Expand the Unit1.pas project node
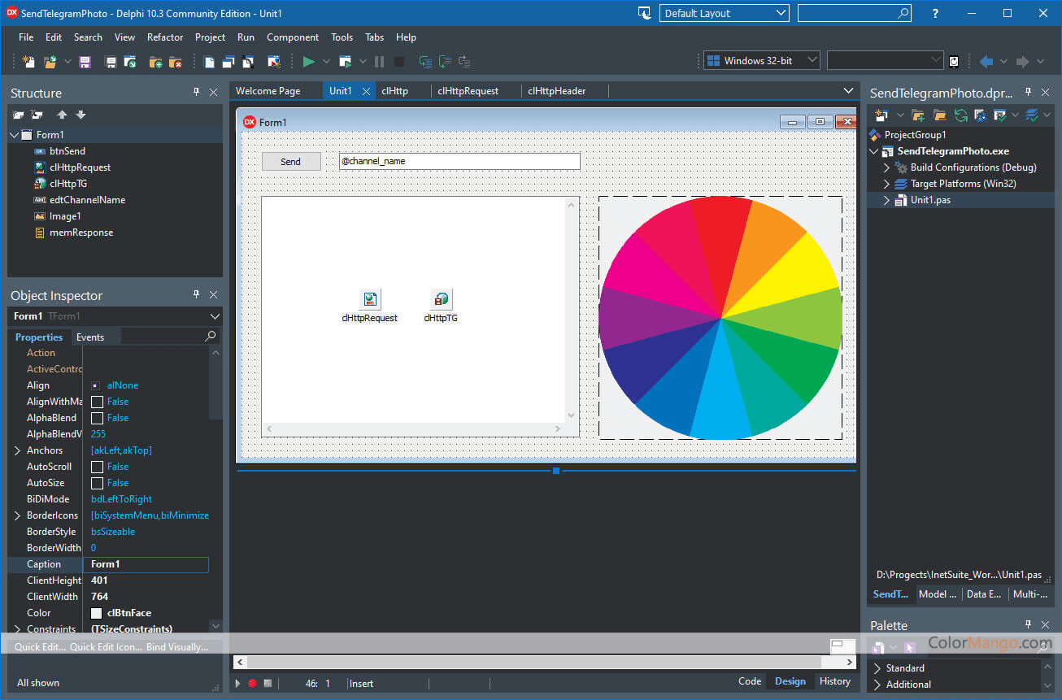 tap(887, 200)
